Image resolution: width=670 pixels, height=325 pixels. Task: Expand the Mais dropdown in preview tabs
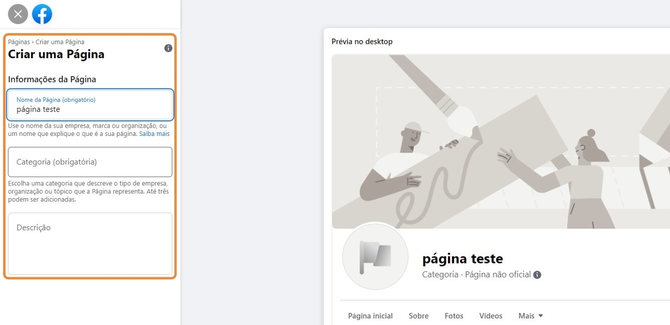click(x=531, y=315)
